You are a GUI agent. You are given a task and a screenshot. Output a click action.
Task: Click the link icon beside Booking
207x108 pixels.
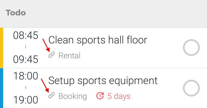pyautogui.click(x=51, y=95)
